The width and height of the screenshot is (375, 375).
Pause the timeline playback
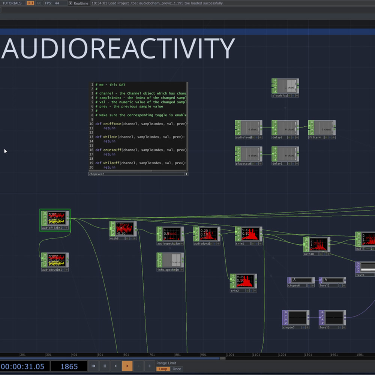[105, 366]
